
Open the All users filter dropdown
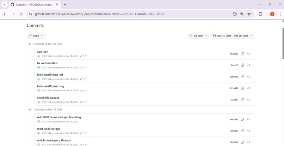pyautogui.click(x=198, y=36)
